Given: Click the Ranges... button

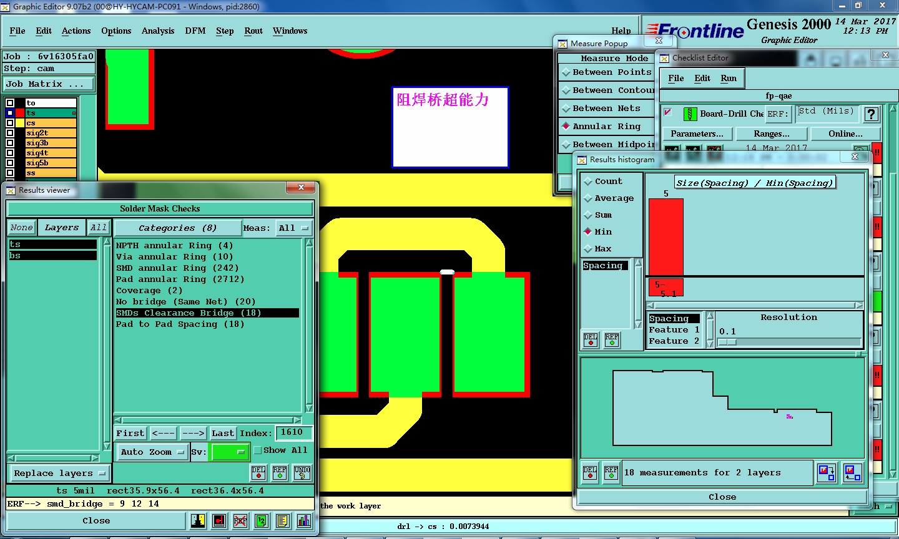Looking at the screenshot, I should point(772,134).
